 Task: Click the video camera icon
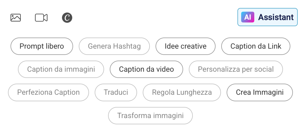(x=41, y=18)
